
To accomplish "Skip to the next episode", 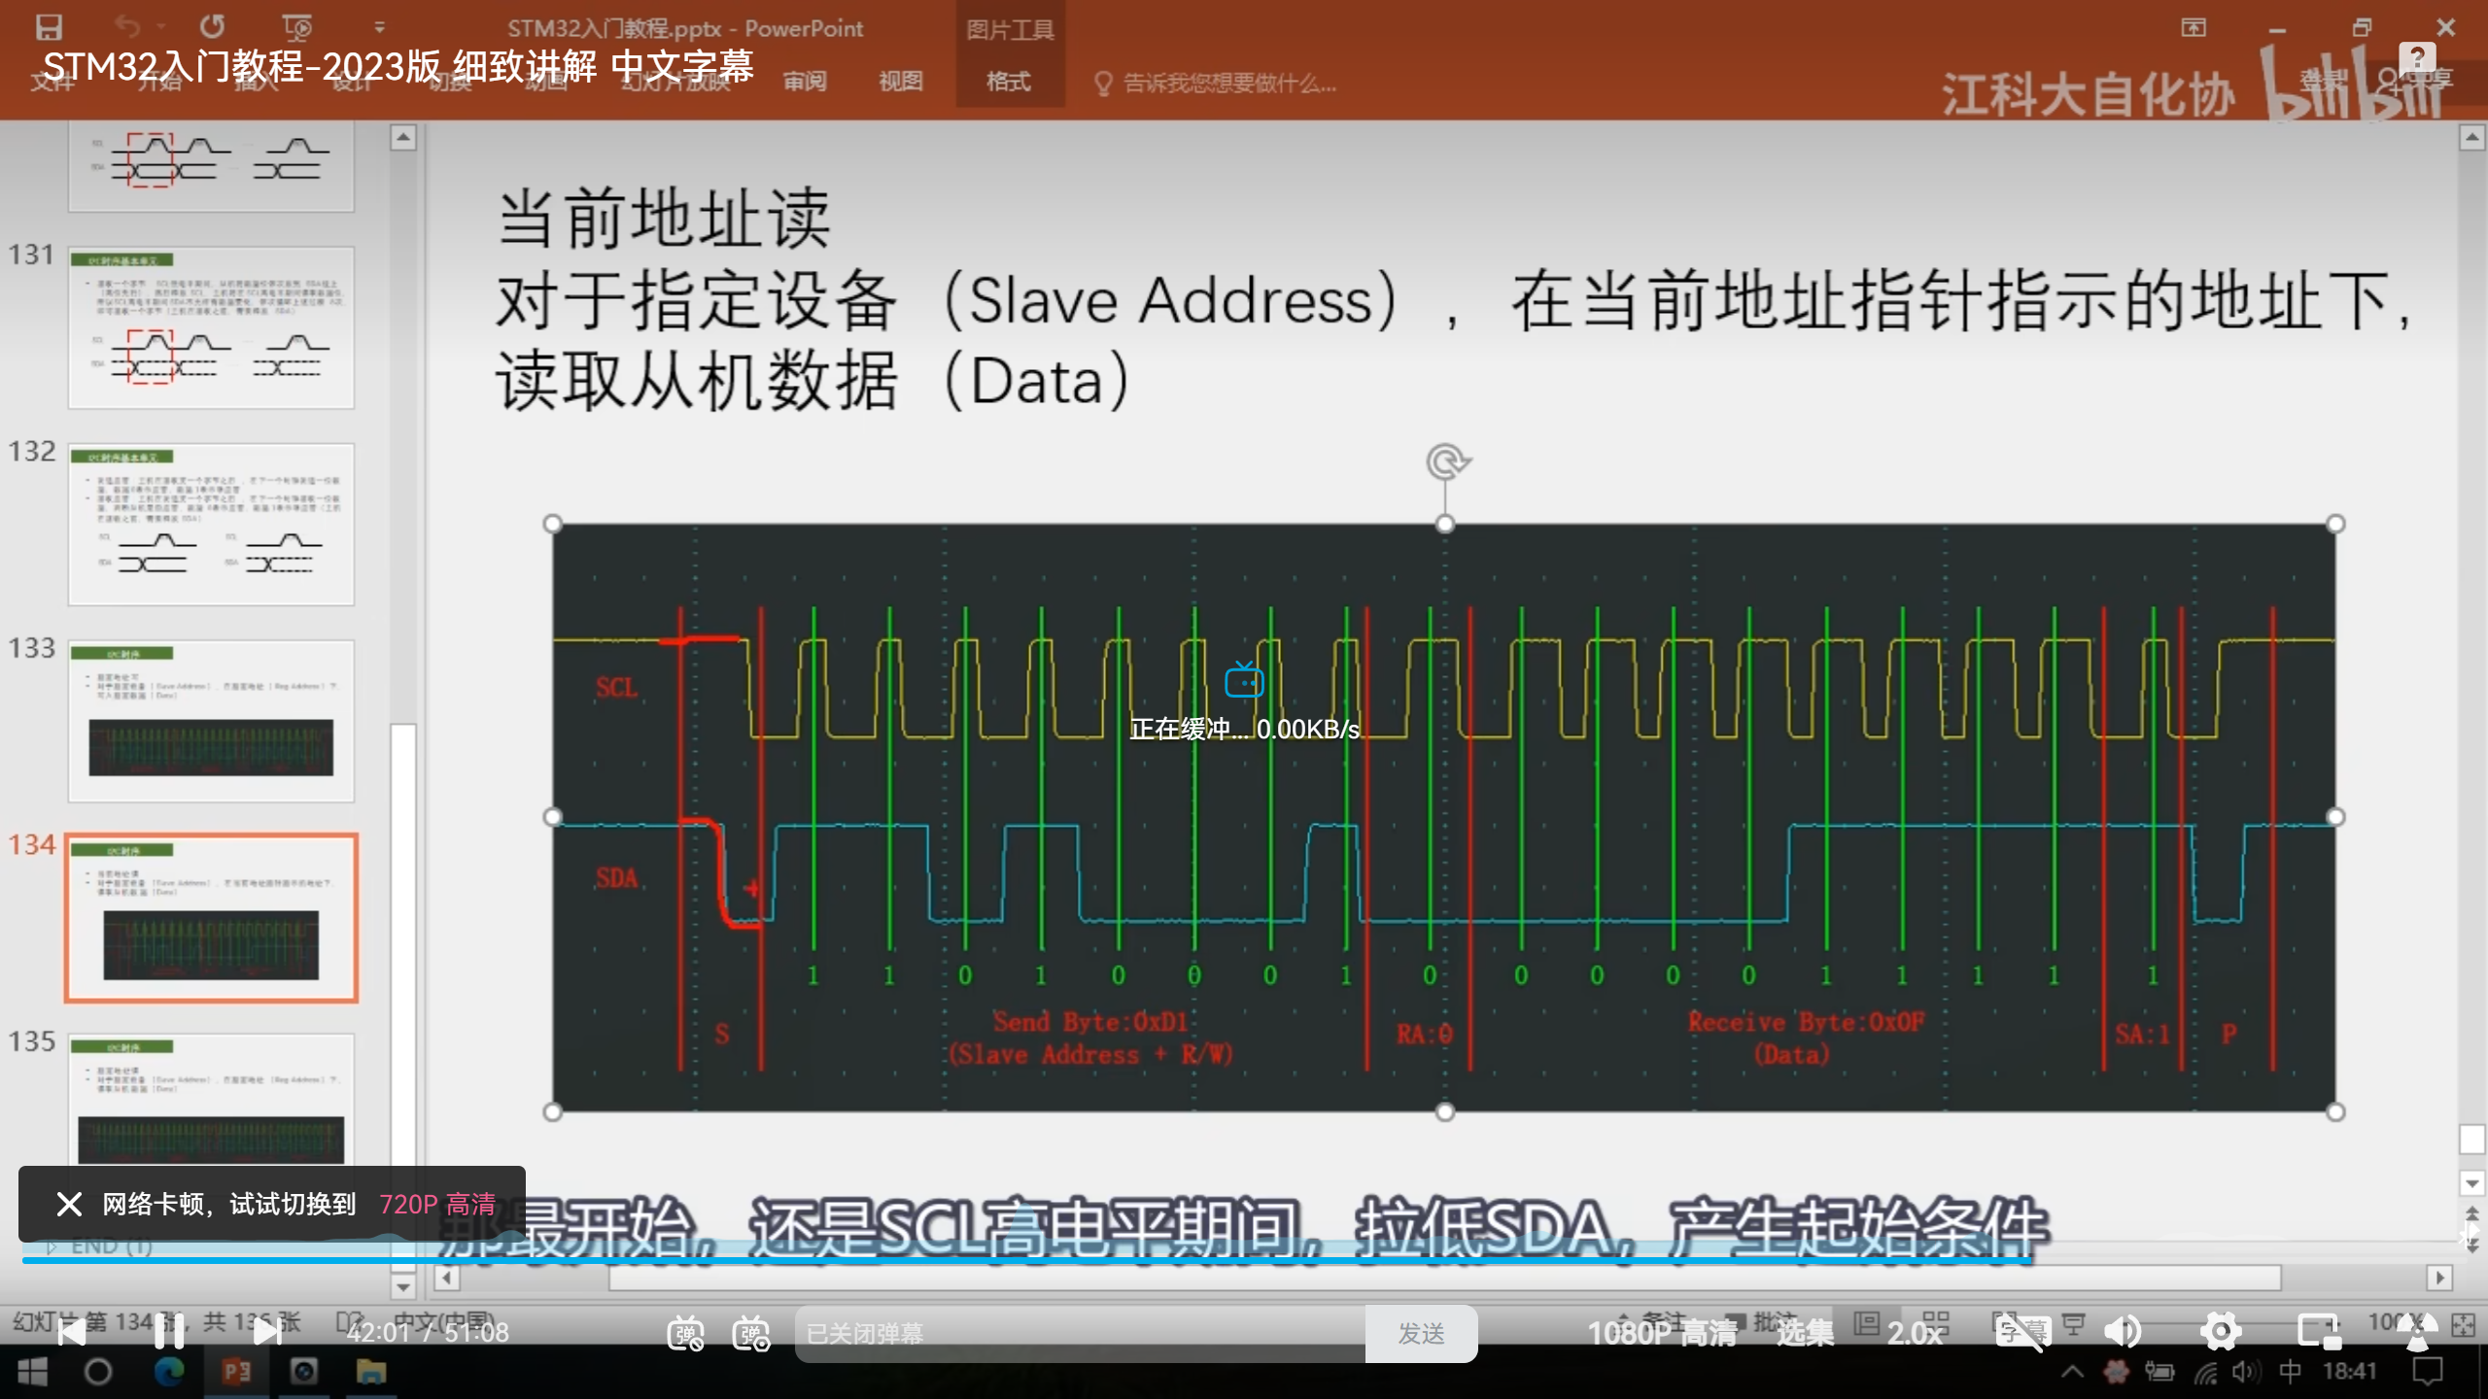I will (266, 1332).
